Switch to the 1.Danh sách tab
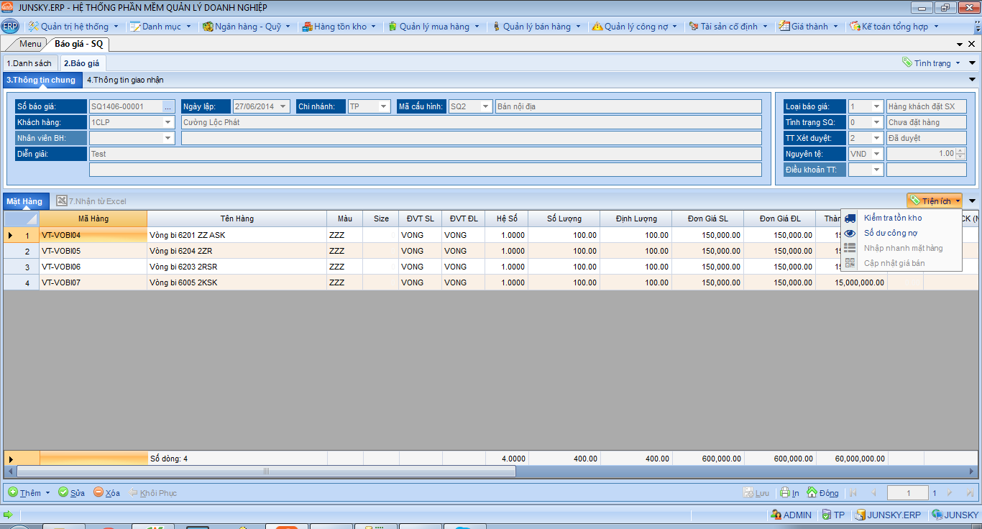982x529 pixels. click(x=29, y=63)
